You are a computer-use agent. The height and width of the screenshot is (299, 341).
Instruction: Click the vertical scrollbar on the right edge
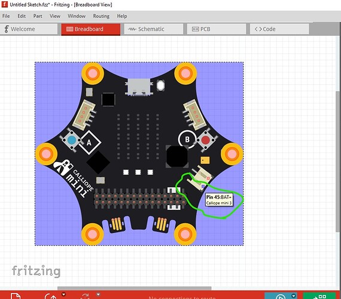click(337, 161)
